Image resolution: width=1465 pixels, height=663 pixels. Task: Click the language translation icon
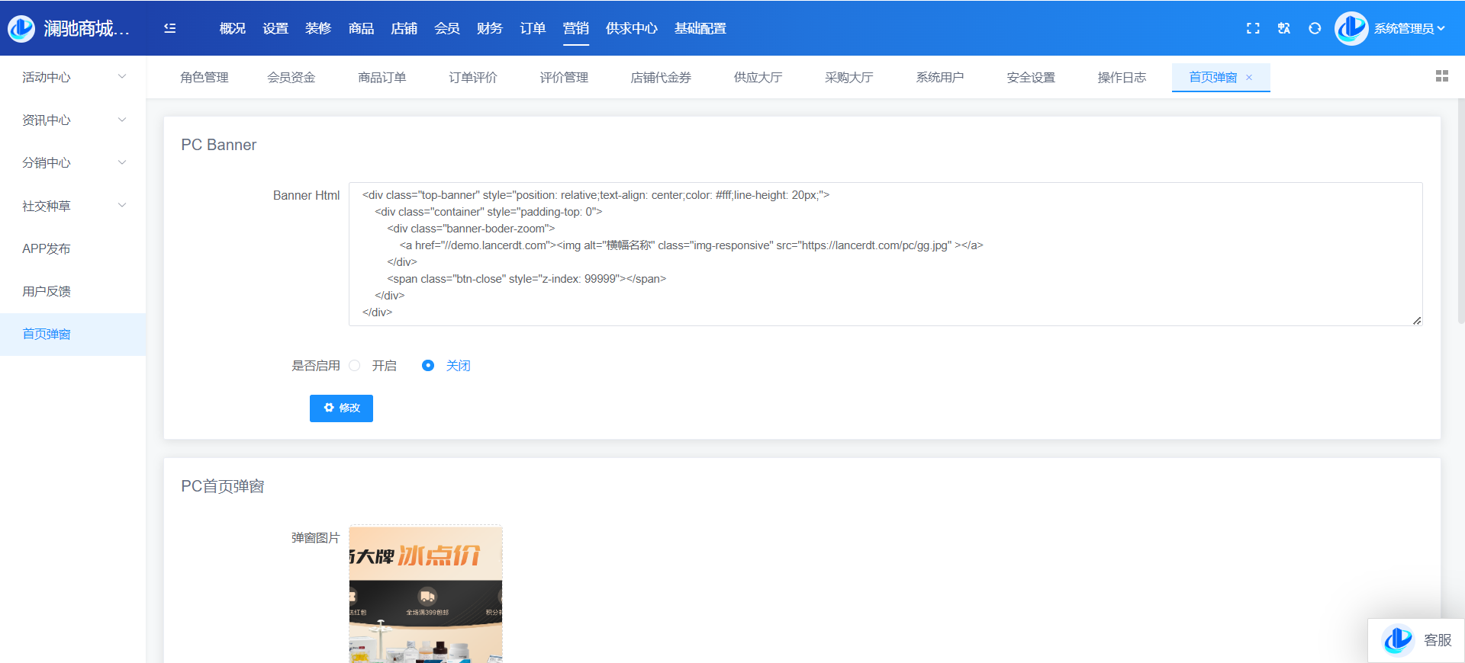(1284, 28)
